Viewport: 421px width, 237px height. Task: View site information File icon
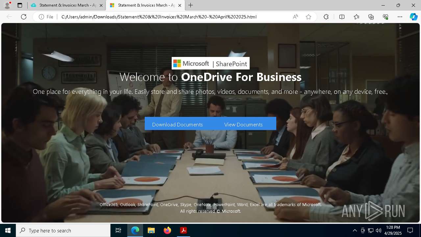[x=46, y=17]
